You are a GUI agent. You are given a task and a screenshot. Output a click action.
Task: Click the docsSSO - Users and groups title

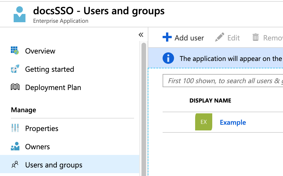(99, 11)
